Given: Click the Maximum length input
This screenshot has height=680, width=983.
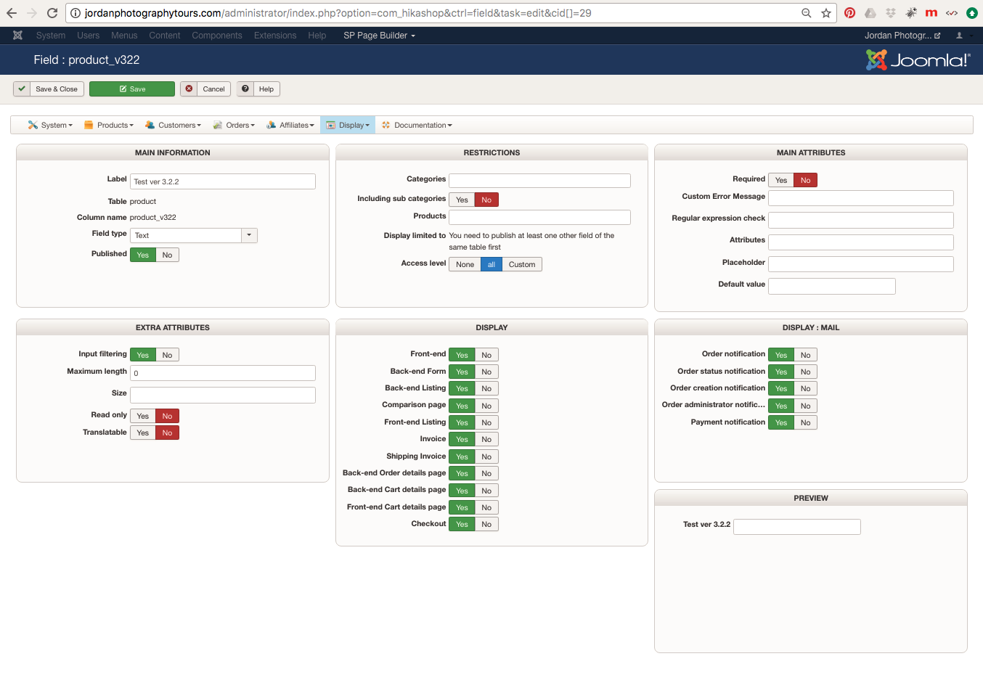Looking at the screenshot, I should click(223, 373).
